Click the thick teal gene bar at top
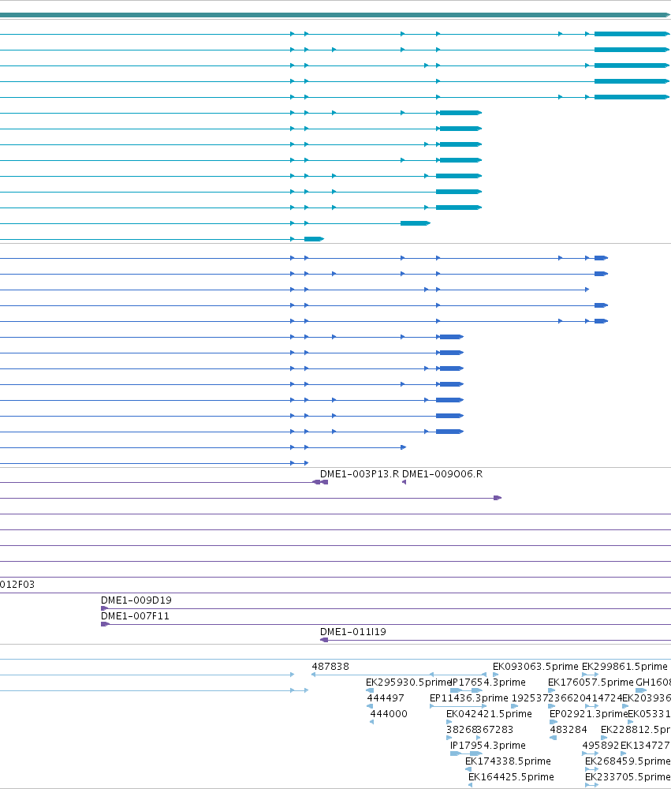 coord(335,15)
